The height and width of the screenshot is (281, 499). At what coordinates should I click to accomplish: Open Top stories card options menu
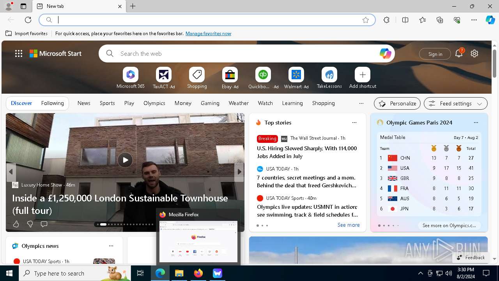tap(354, 123)
